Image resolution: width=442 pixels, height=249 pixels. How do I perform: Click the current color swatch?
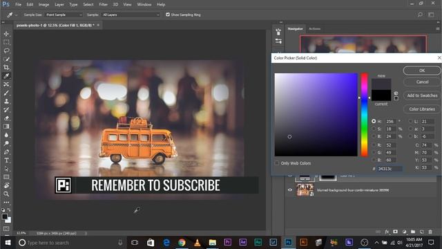(381, 95)
